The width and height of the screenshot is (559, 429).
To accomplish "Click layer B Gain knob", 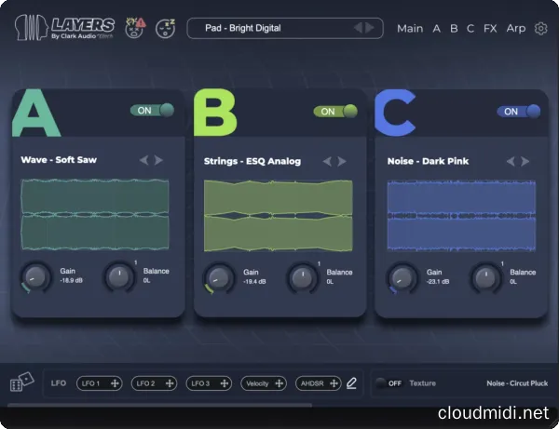I will click(219, 278).
